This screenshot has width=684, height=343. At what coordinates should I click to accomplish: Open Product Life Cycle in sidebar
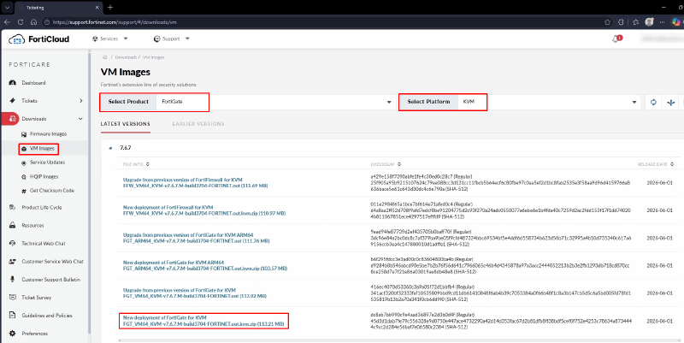tap(41, 208)
